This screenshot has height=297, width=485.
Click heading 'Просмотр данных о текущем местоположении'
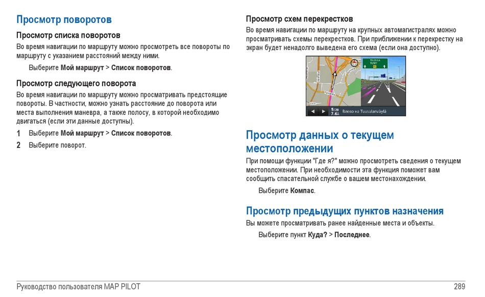coord(320,141)
